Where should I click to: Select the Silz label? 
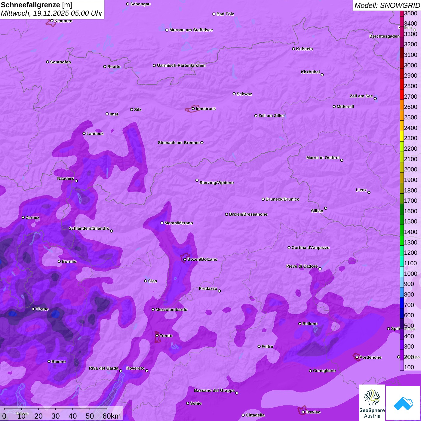(138, 109)
